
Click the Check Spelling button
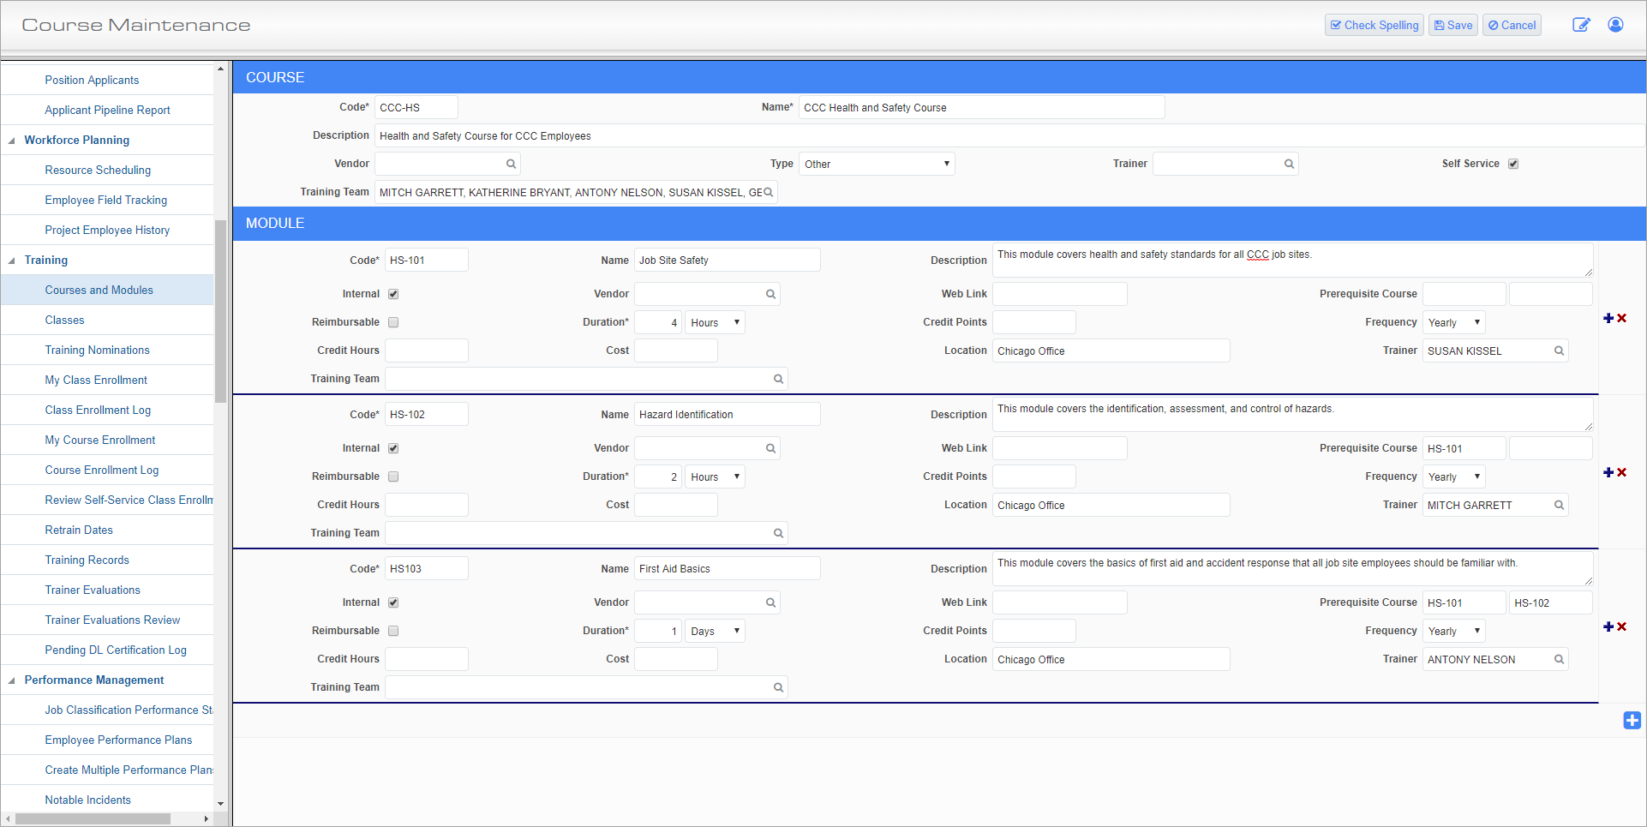(1374, 25)
